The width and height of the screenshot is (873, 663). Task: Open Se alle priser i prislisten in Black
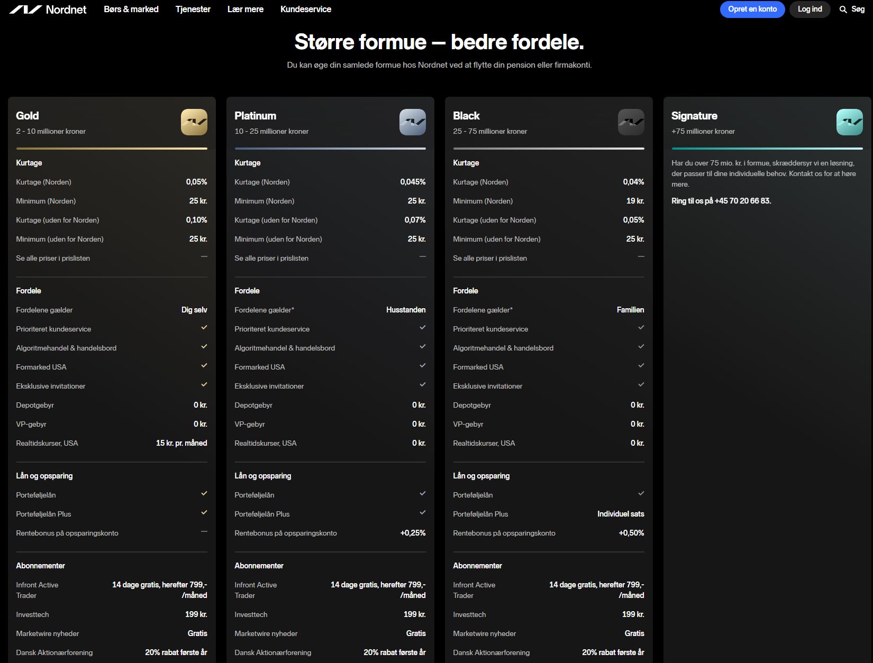pyautogui.click(x=490, y=259)
